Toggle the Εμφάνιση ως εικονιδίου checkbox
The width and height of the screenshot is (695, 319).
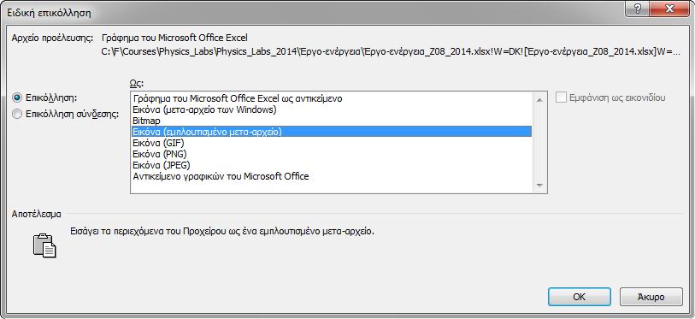coord(561,97)
